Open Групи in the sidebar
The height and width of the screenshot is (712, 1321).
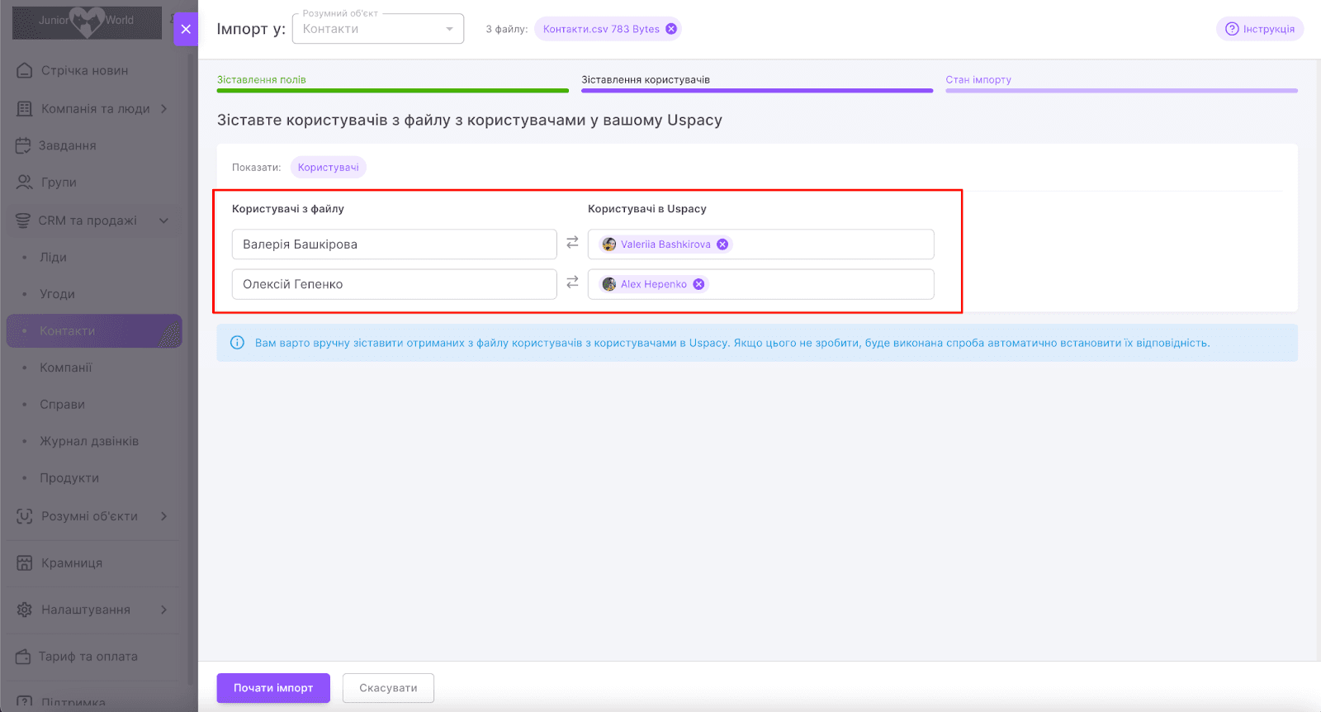[59, 183]
